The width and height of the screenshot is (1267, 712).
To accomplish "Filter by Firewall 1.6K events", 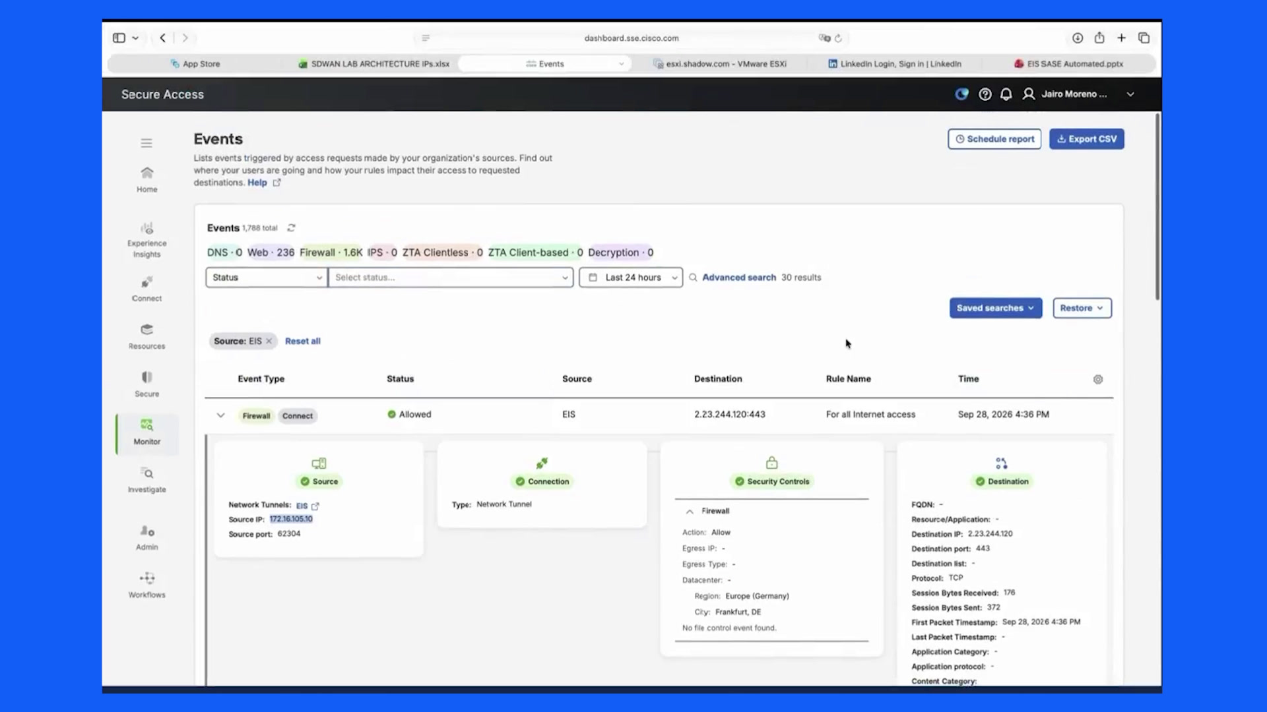I will (x=331, y=252).
